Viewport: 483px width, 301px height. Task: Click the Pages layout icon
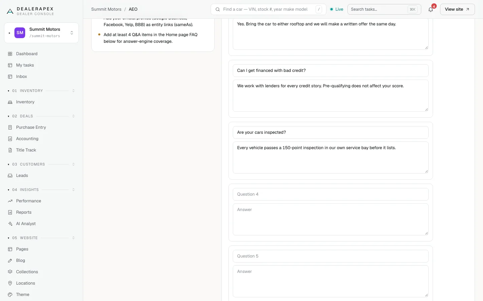10,249
